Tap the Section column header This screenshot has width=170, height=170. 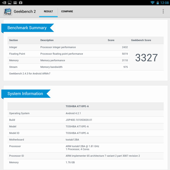(13, 40)
